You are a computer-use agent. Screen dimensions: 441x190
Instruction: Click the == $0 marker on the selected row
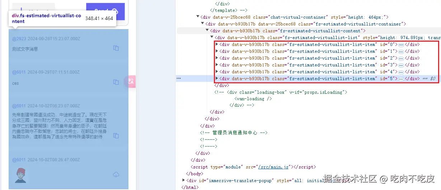[429, 78]
